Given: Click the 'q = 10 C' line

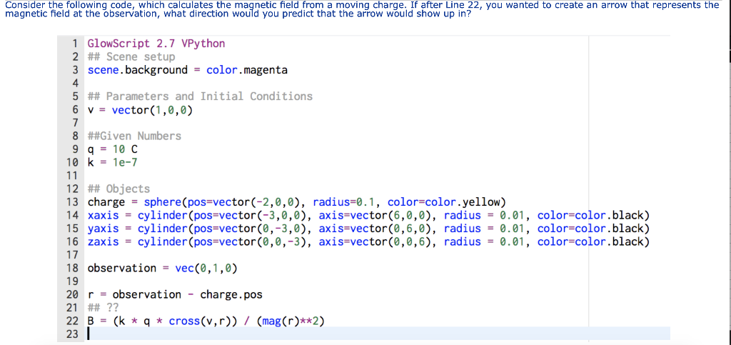Looking at the screenshot, I should click(x=112, y=150).
